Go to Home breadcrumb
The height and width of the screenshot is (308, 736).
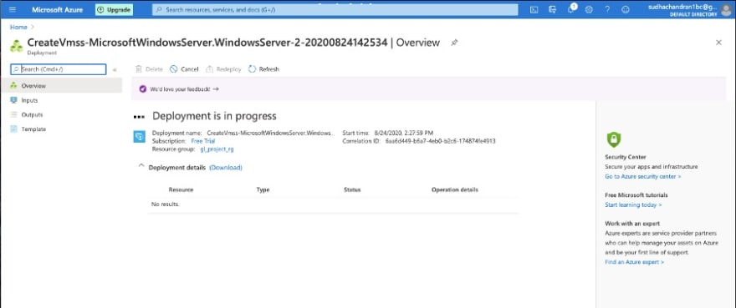pos(18,28)
